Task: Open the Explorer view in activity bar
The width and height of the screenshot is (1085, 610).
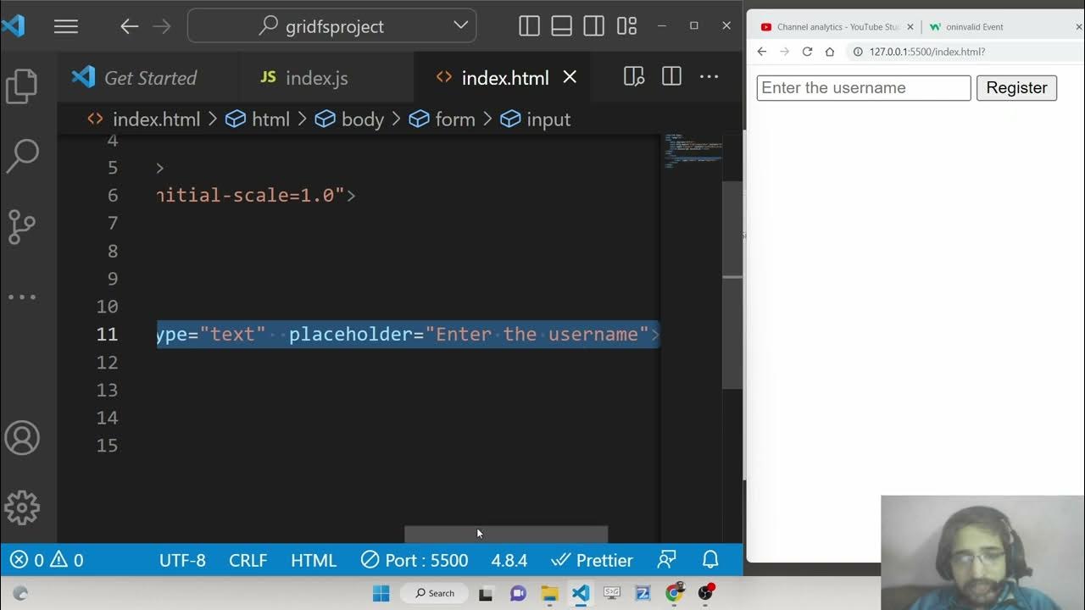Action: point(22,86)
